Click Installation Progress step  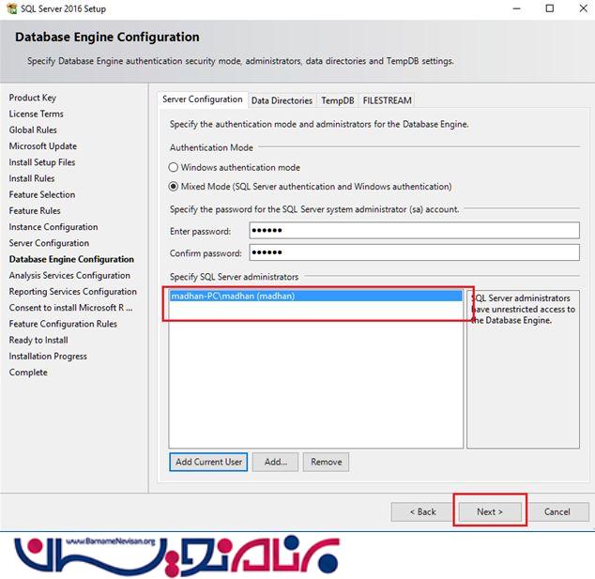[48, 356]
